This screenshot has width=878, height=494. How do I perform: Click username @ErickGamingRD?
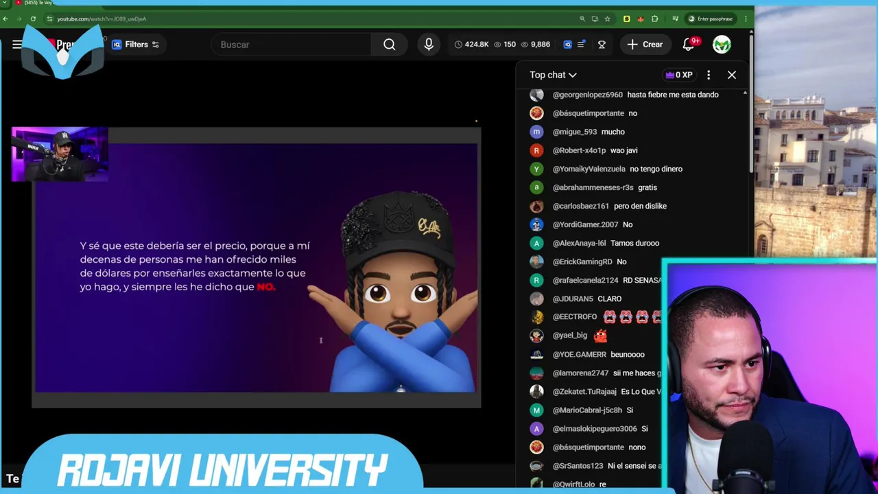pyautogui.click(x=582, y=261)
